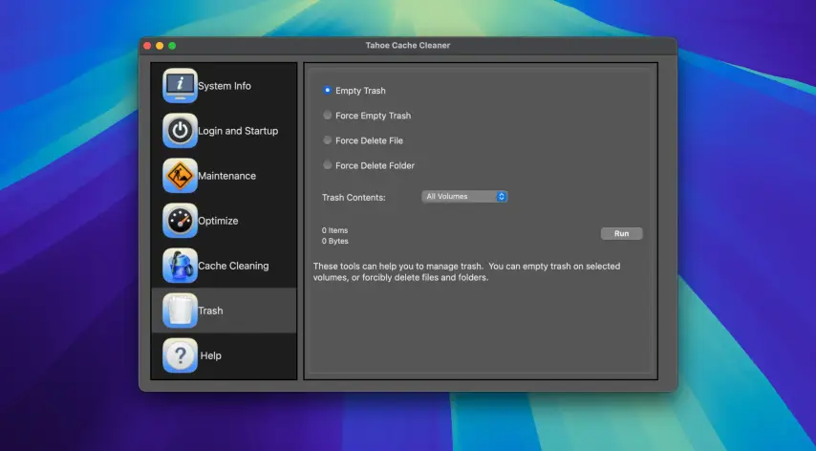Select the Force Delete Folder radio button
The image size is (816, 451).
(328, 165)
